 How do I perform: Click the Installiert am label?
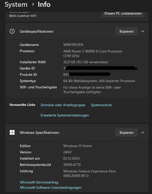(x=30, y=159)
